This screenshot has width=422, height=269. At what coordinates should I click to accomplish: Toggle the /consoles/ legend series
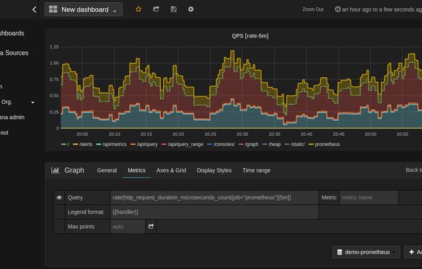pos(221,145)
